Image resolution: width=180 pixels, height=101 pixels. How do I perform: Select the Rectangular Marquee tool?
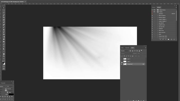[4, 10]
